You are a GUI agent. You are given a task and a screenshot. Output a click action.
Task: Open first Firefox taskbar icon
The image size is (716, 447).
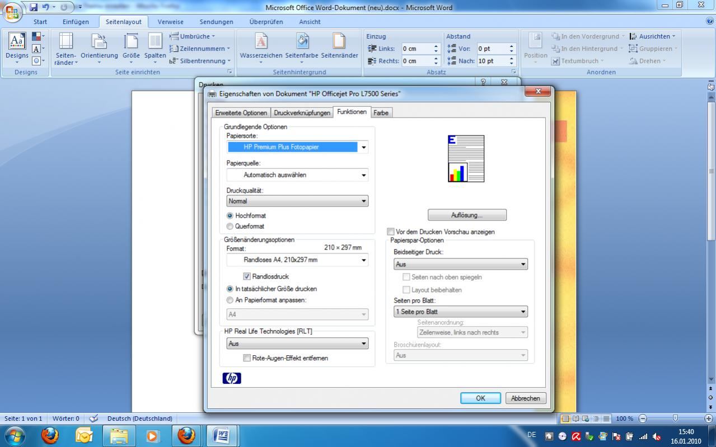[x=50, y=435]
